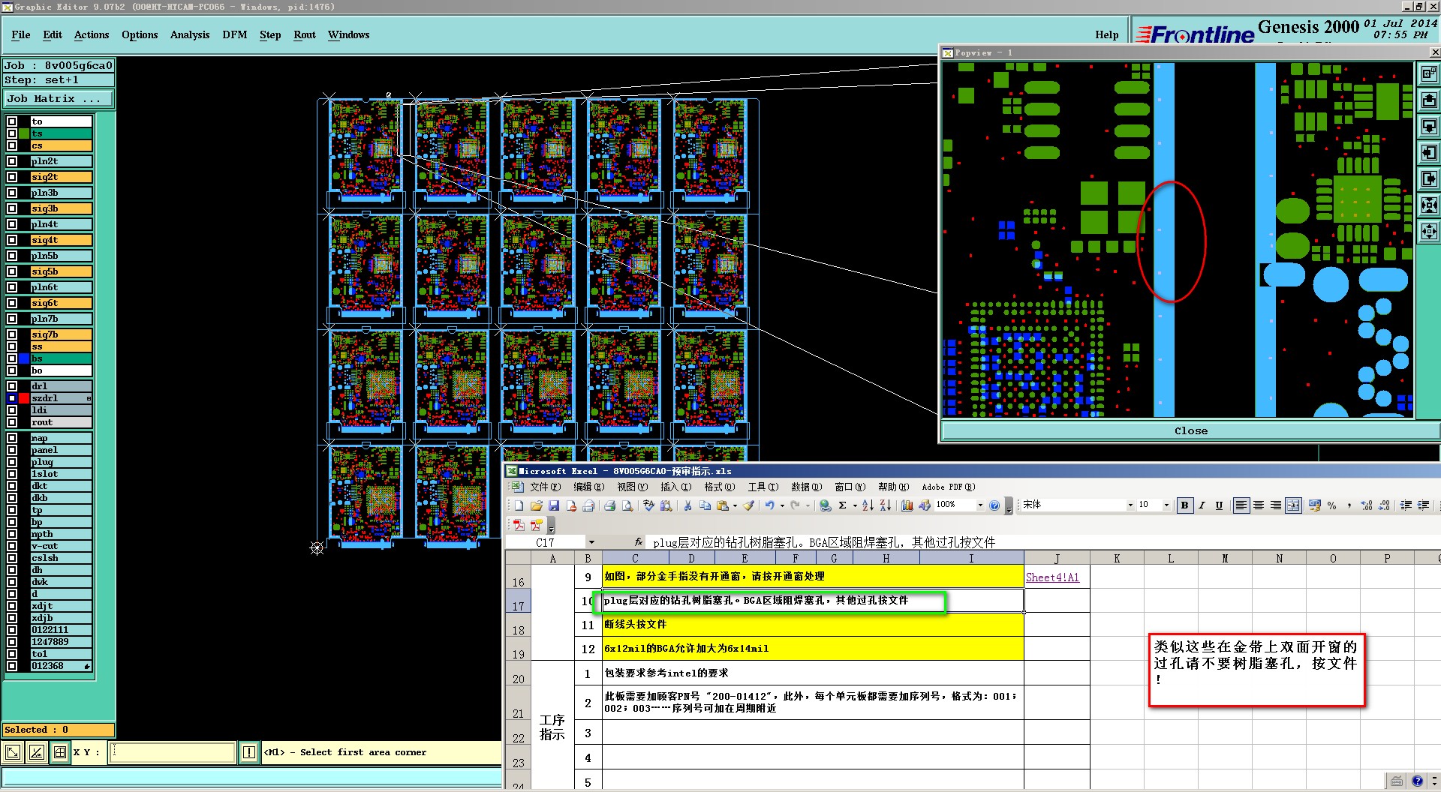
Task: Click Percent Style icon in Excel toolbar
Action: [x=1331, y=505]
